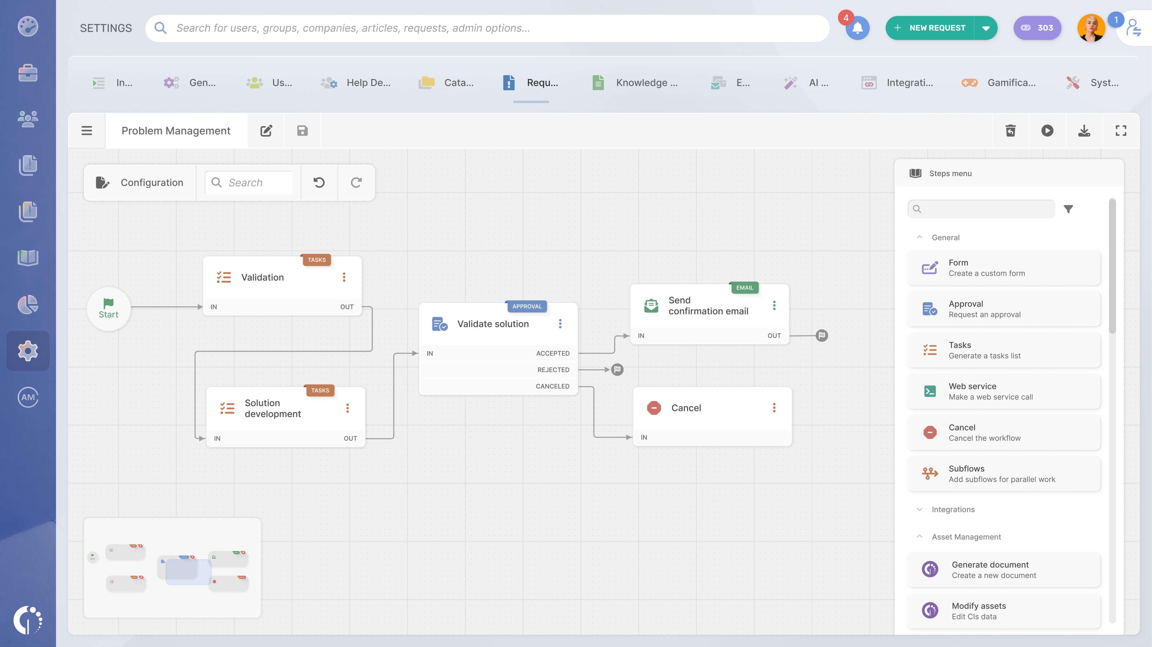Switch to the Knowledge settings tab
The image size is (1152, 647).
pos(635,83)
